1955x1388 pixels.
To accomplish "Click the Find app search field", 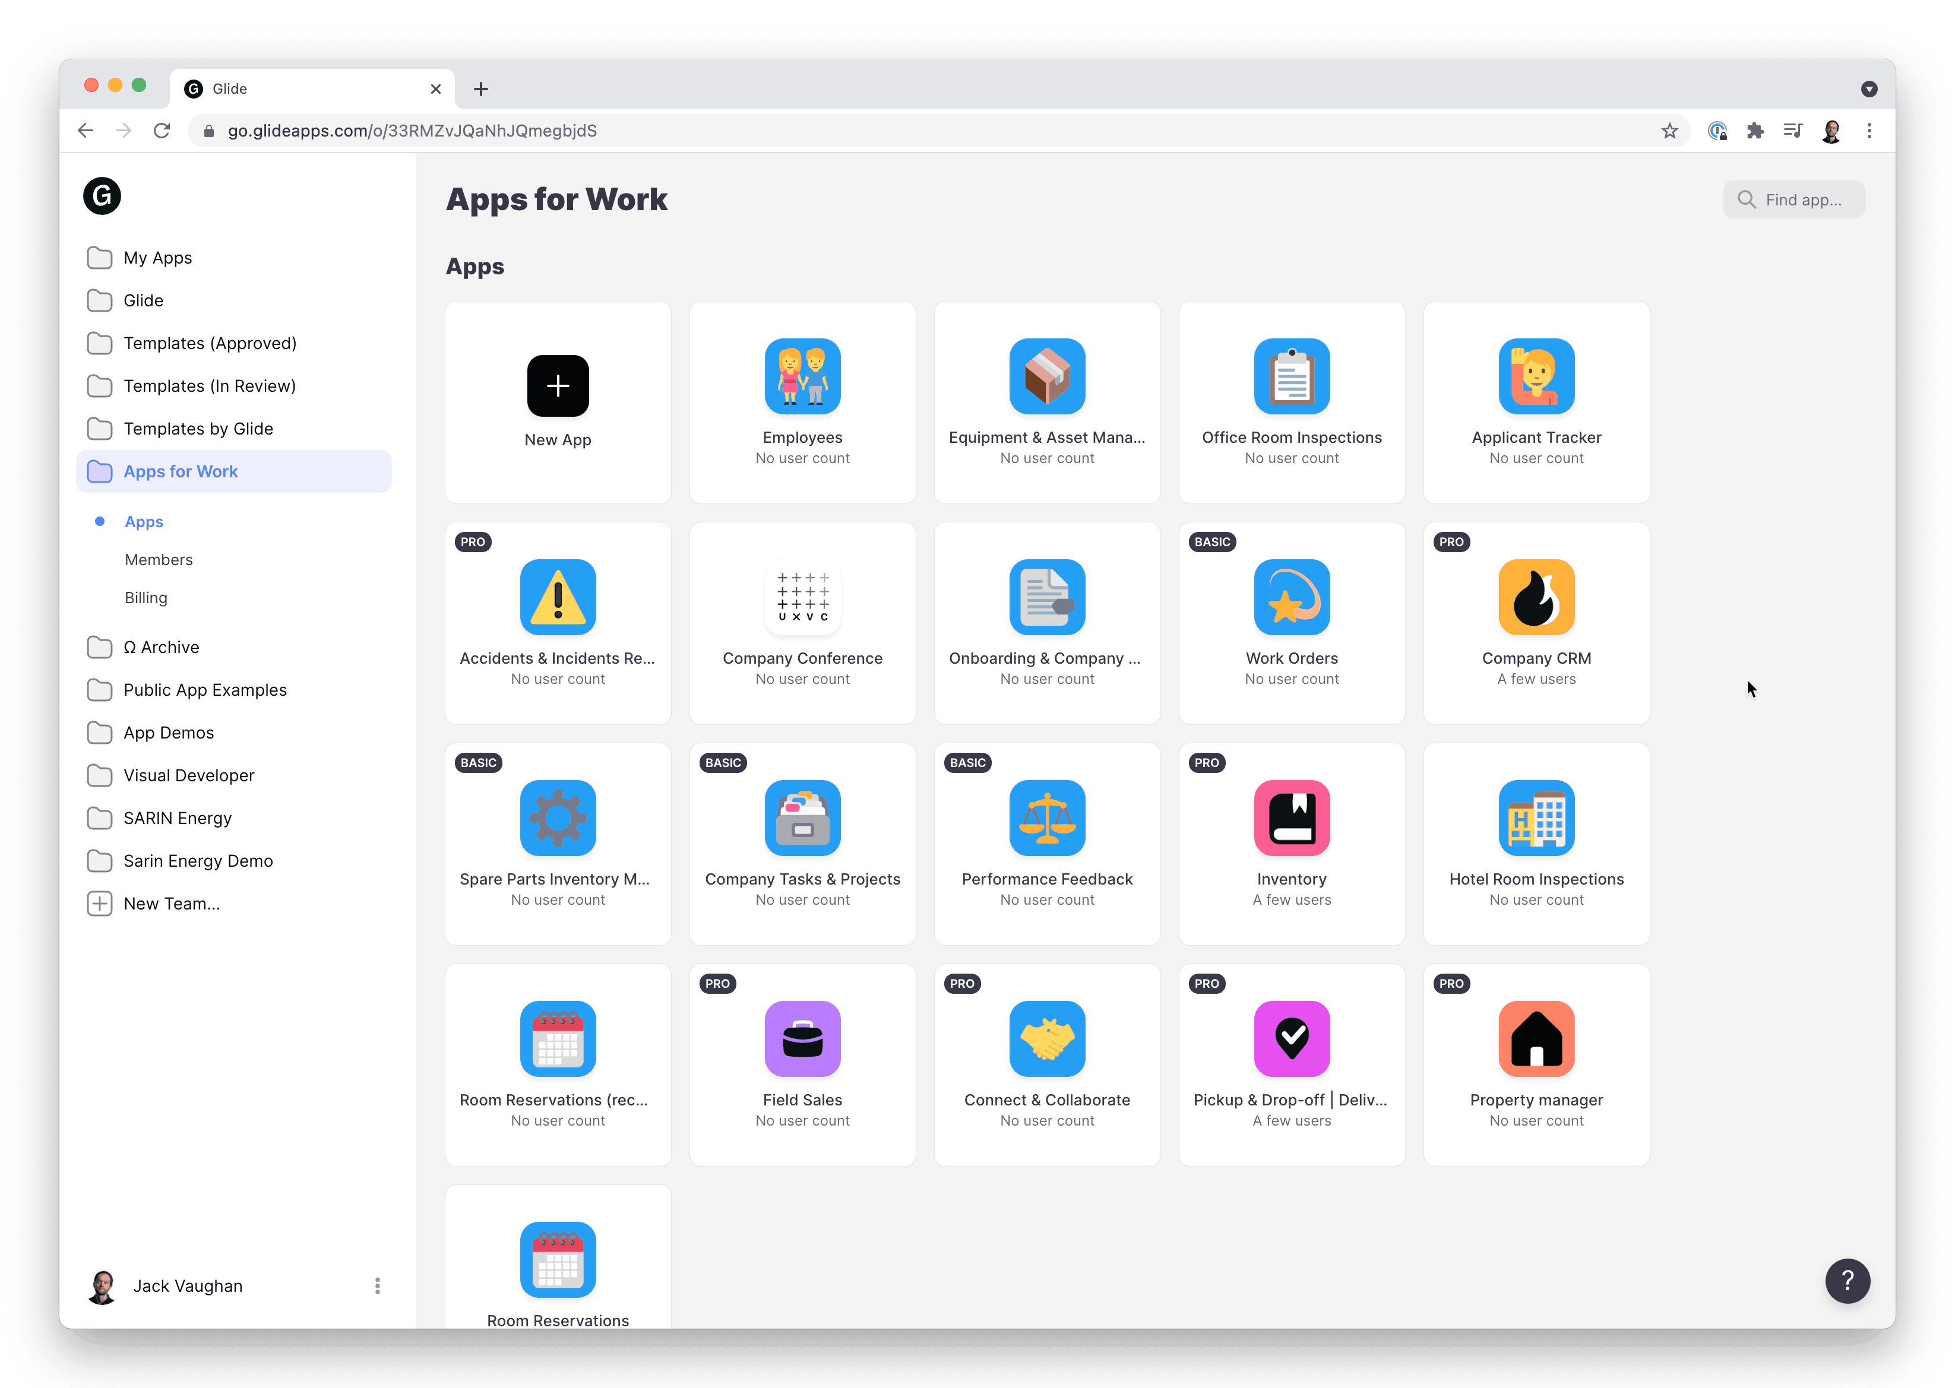I will 1794,199.
